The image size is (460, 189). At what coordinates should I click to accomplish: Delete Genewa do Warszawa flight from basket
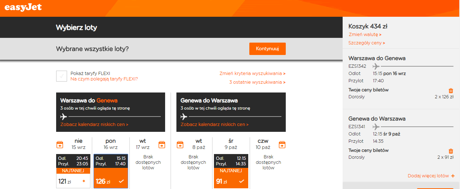[x=451, y=151]
